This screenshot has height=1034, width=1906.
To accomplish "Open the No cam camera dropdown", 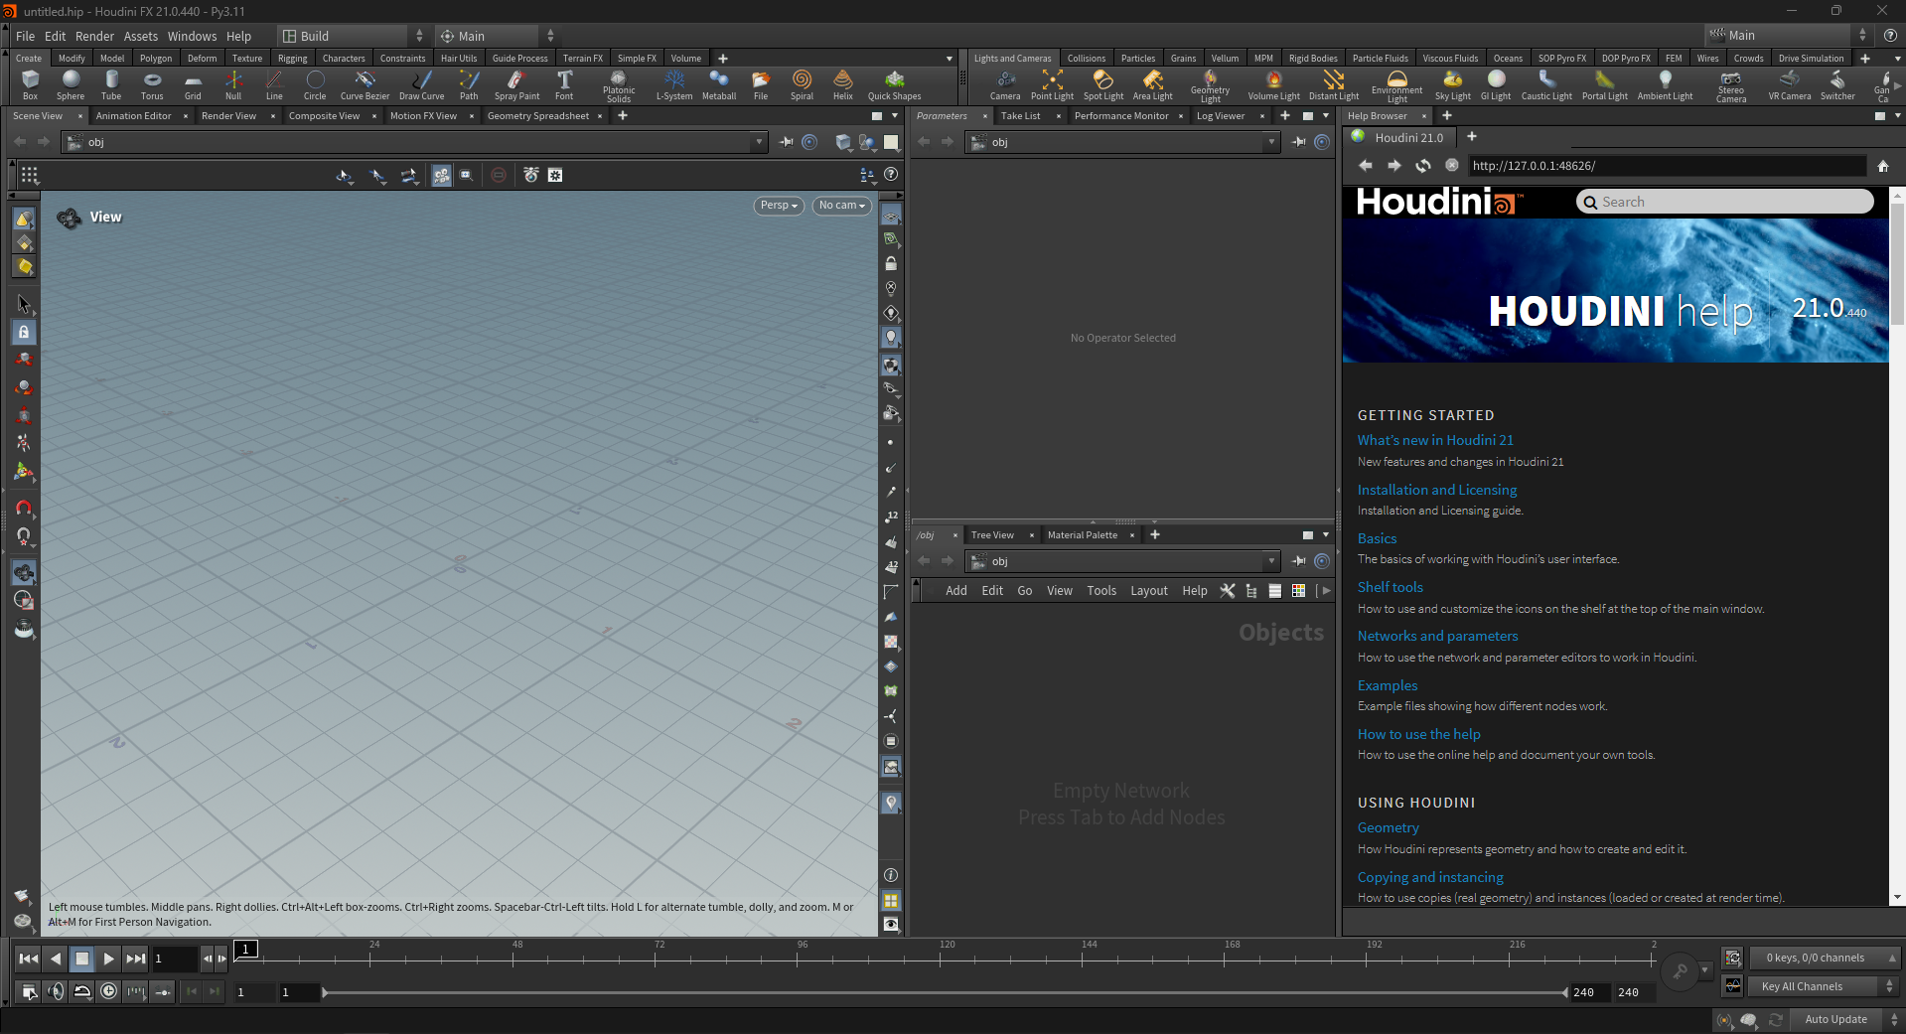I will tap(841, 206).
